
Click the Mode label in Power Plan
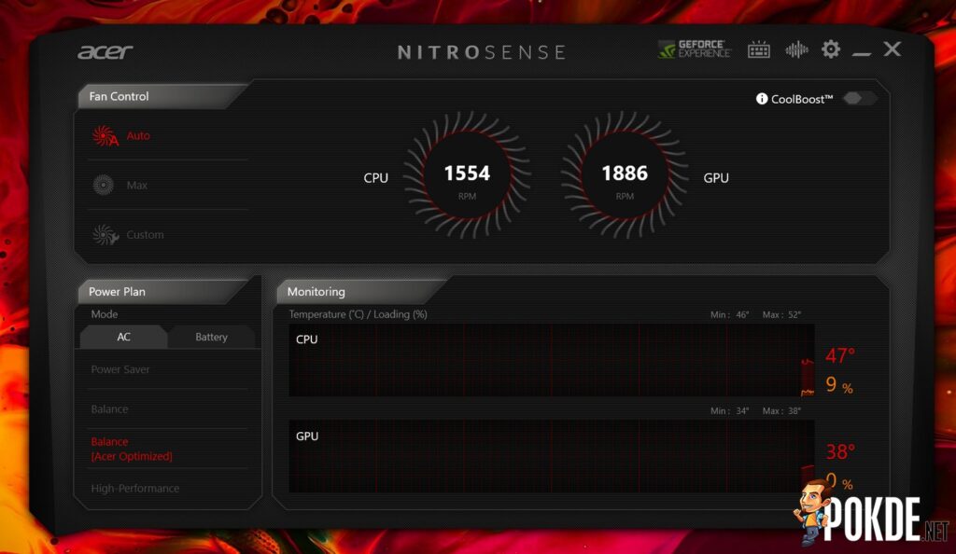point(105,314)
